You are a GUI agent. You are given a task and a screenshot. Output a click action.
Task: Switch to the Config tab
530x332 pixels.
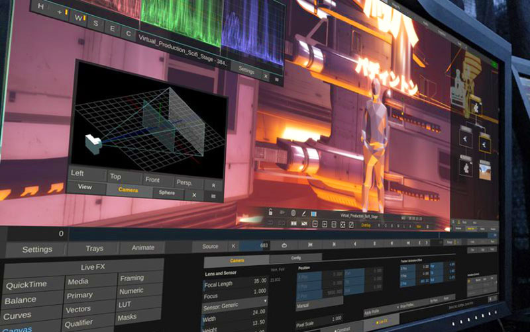pyautogui.click(x=295, y=258)
